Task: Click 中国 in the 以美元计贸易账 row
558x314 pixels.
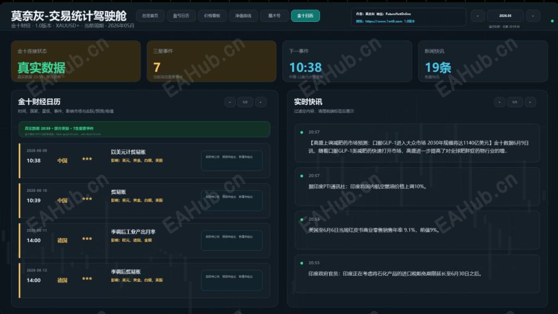Action: pyautogui.click(x=62, y=161)
